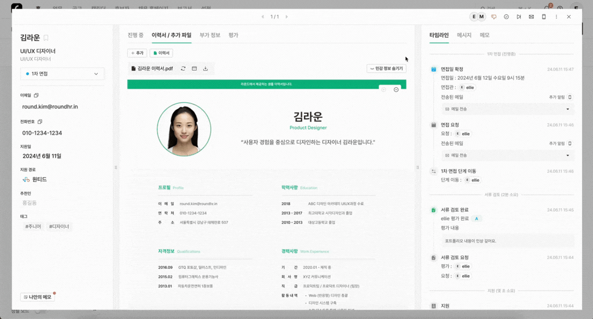Viewport: 593px width, 319px height.
Task: Click the 추가 알림 phone icon under 면접 요청
Action: [570, 143]
